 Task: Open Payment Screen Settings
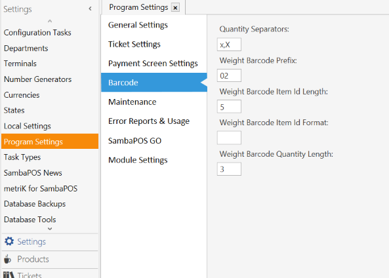[154, 63]
